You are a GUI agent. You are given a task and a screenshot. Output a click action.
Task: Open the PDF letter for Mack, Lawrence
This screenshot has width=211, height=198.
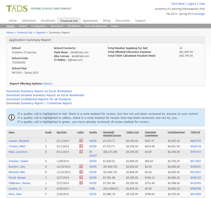coord(81,152)
